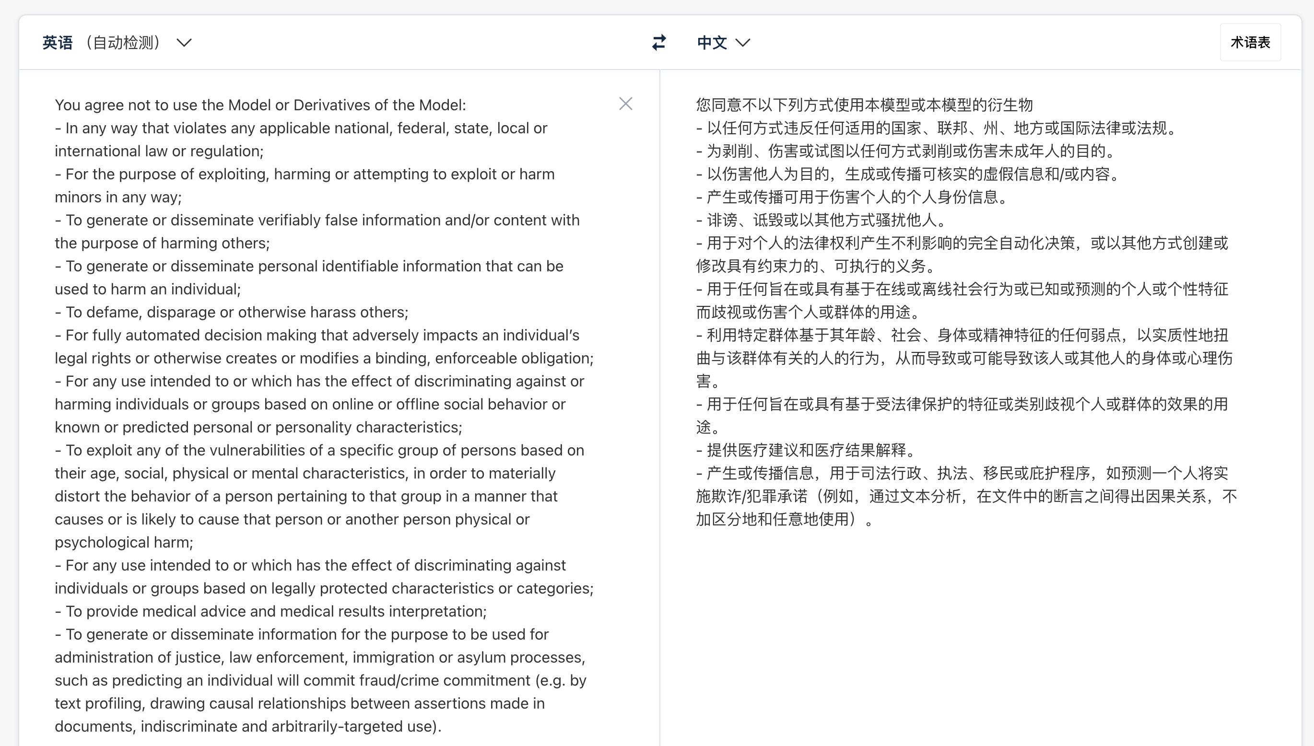Image resolution: width=1314 pixels, height=746 pixels.
Task: Open the 术语表 glossary
Action: (1250, 43)
